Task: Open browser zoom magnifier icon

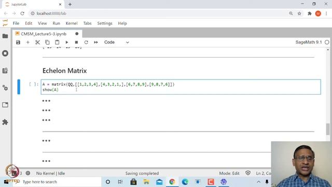Action: coord(291,14)
